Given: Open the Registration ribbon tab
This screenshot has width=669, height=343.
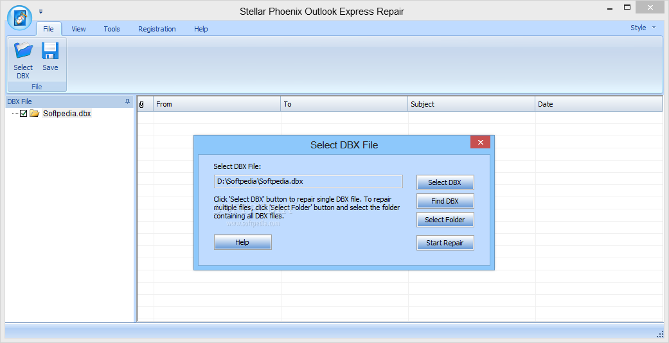Looking at the screenshot, I should coord(157,29).
